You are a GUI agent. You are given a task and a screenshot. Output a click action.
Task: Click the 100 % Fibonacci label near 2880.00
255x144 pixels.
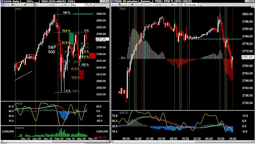(67, 12)
